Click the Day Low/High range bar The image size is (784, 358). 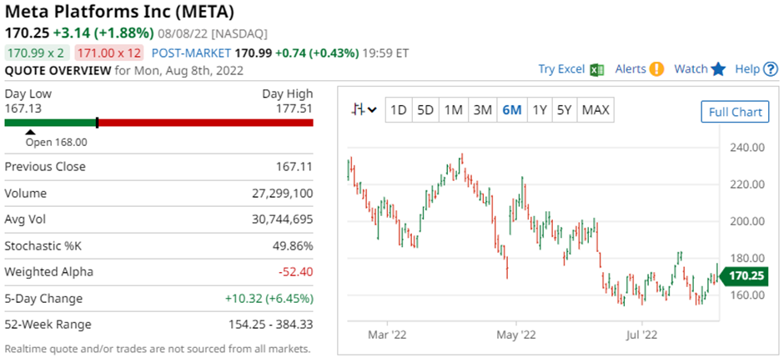click(x=158, y=123)
